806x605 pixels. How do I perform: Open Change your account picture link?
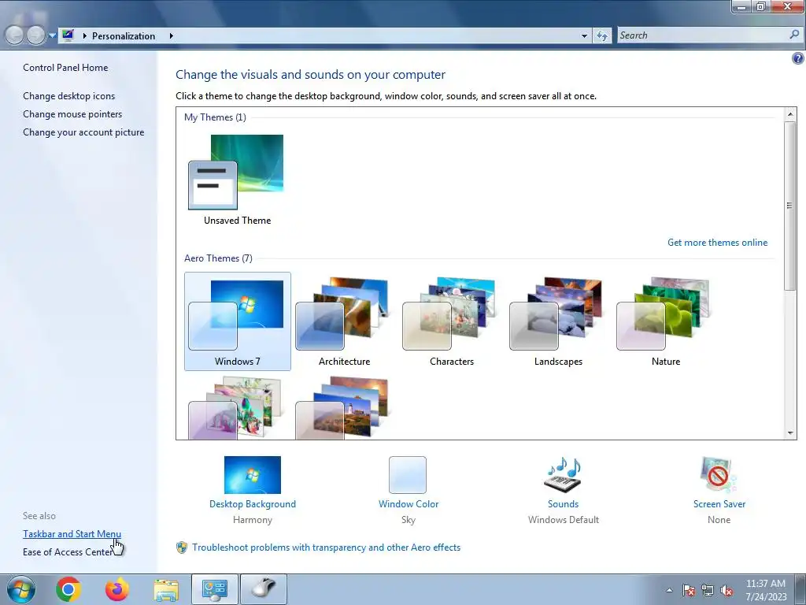83,132
